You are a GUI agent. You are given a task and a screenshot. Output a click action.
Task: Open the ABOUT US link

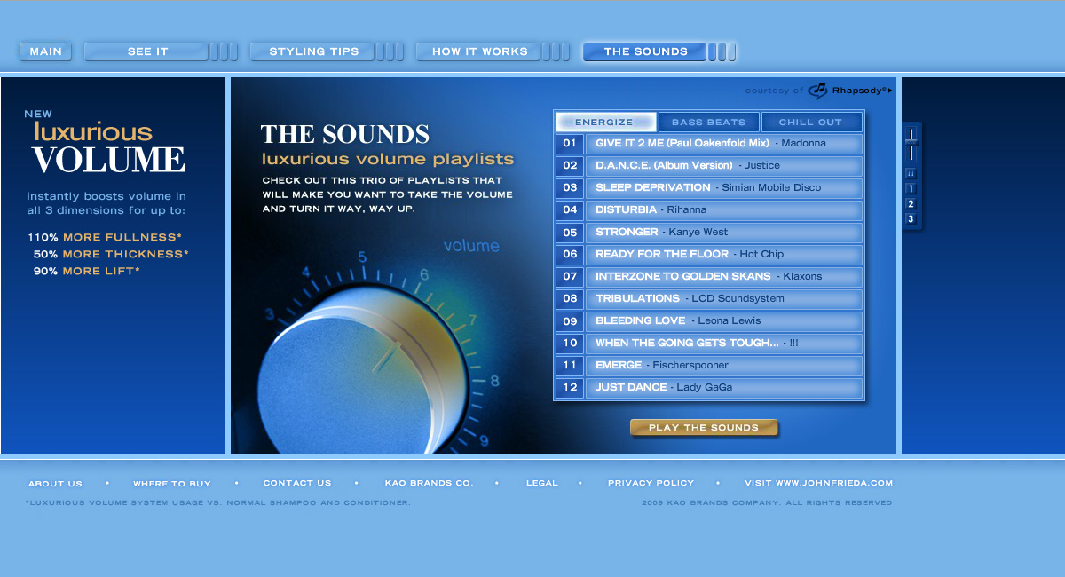pyautogui.click(x=55, y=484)
